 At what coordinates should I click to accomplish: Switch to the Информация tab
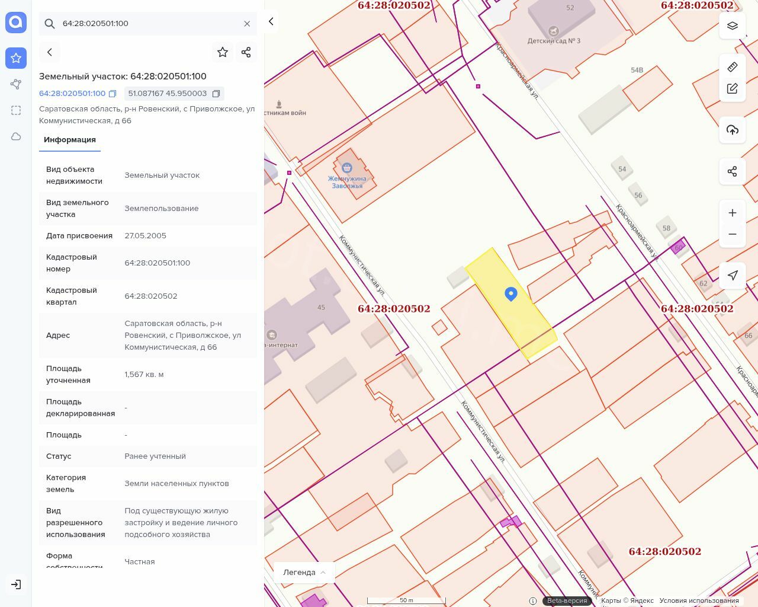coord(70,140)
